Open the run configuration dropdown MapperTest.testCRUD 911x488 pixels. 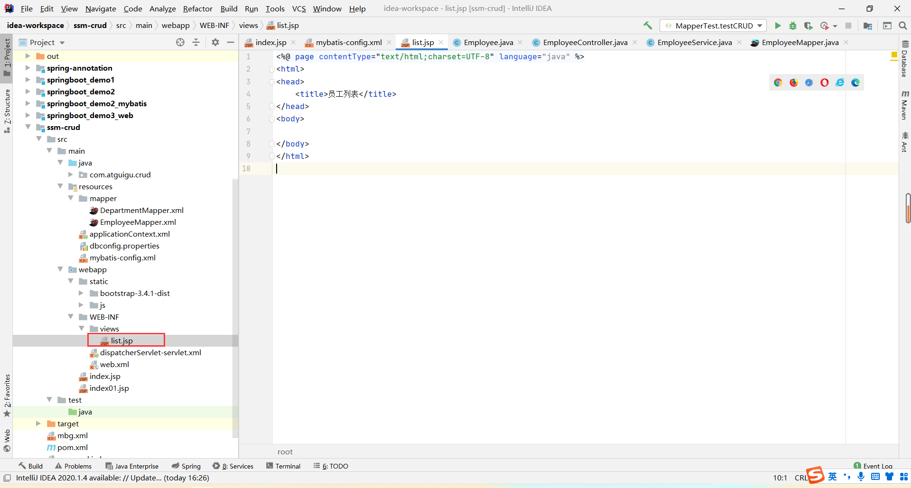[713, 26]
